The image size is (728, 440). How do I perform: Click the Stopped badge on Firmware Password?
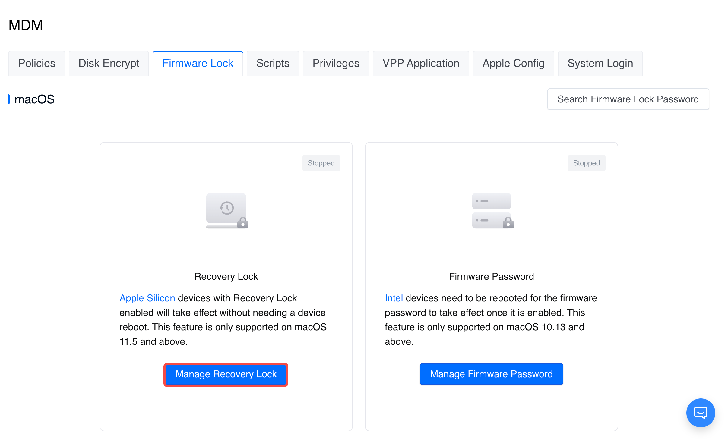[x=586, y=163]
